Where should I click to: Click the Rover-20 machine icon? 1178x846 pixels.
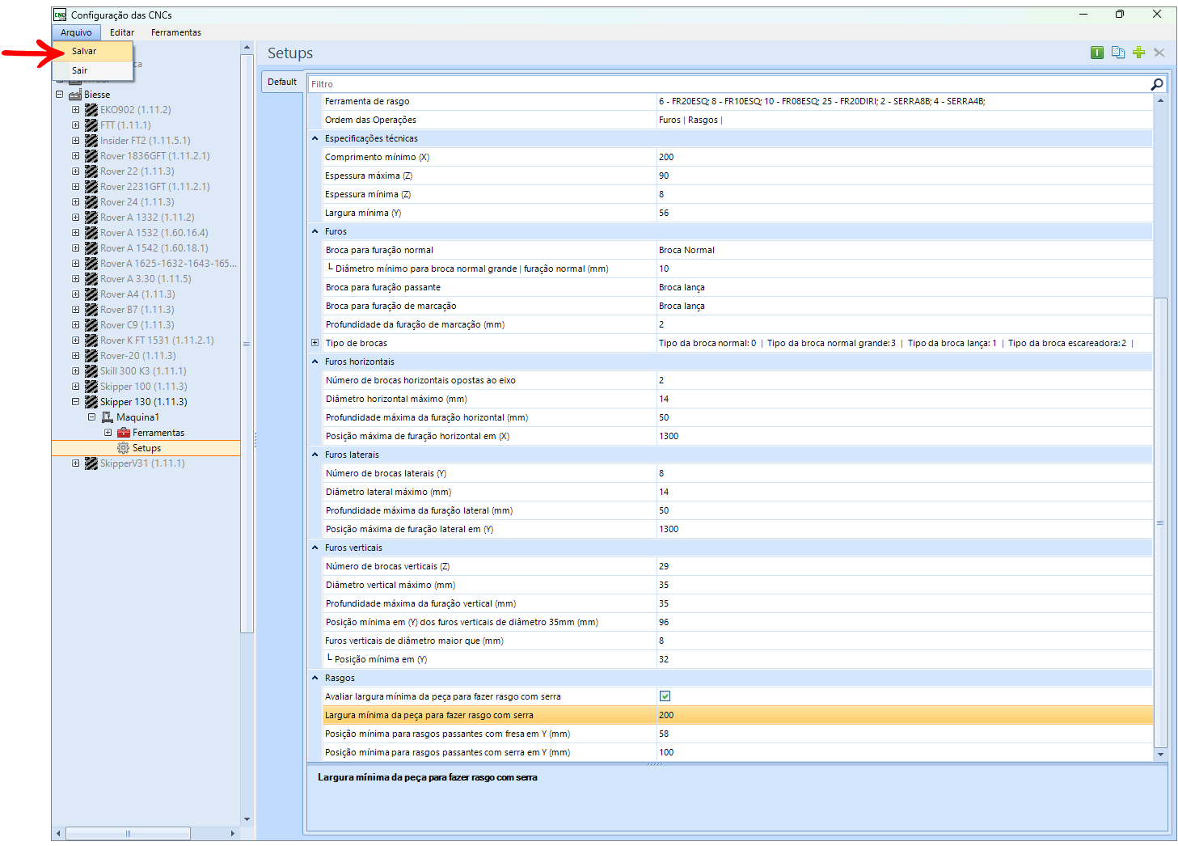click(91, 356)
